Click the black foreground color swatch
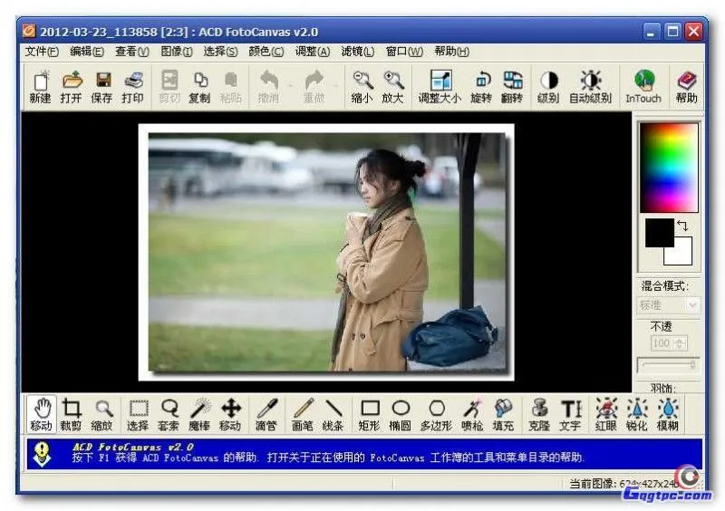 click(660, 233)
